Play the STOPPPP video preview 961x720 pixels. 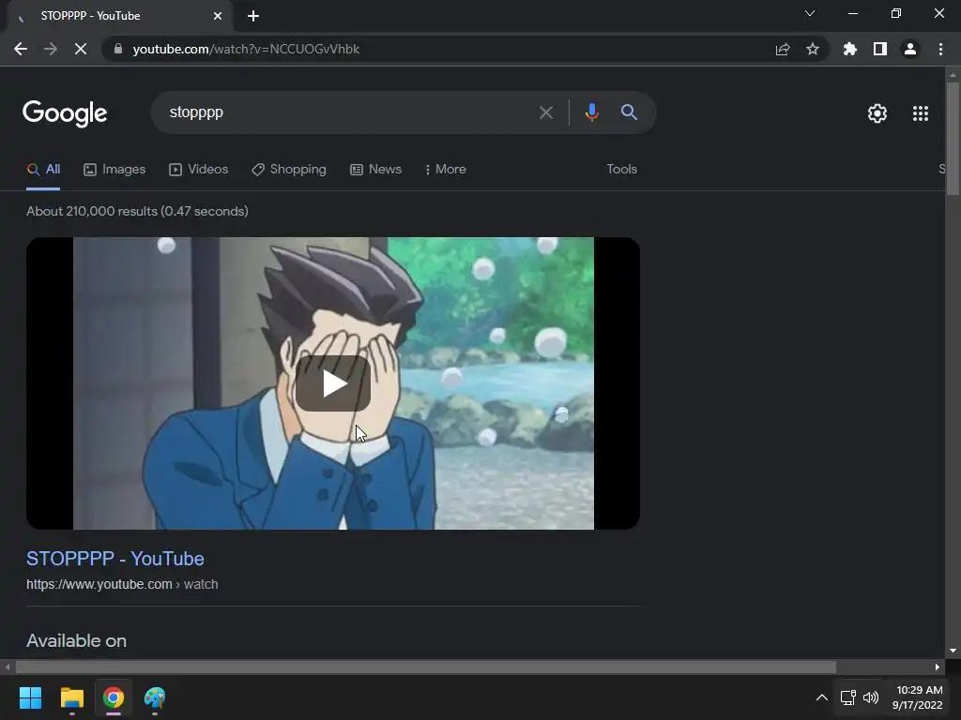pyautogui.click(x=333, y=383)
